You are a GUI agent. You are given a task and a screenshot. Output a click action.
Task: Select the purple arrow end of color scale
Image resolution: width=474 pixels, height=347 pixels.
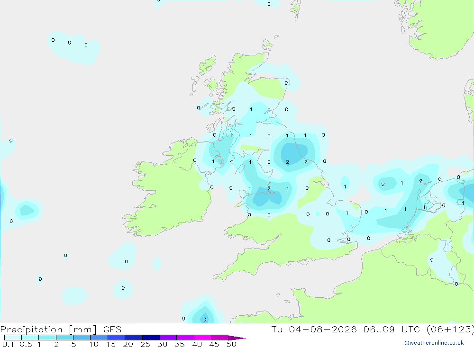pos(237,338)
